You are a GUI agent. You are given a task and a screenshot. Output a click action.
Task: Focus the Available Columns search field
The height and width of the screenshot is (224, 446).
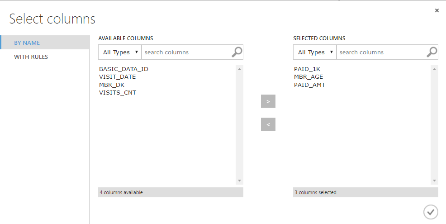[185, 52]
